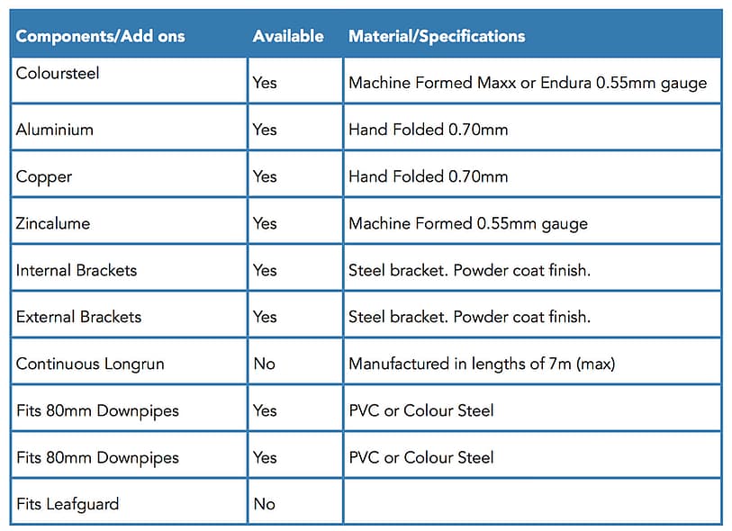This screenshot has width=732, height=531.
Task: Select the No value for Fits Leafguard
Action: [264, 504]
